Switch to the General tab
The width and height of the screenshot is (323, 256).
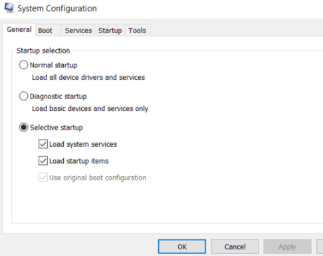tap(19, 29)
